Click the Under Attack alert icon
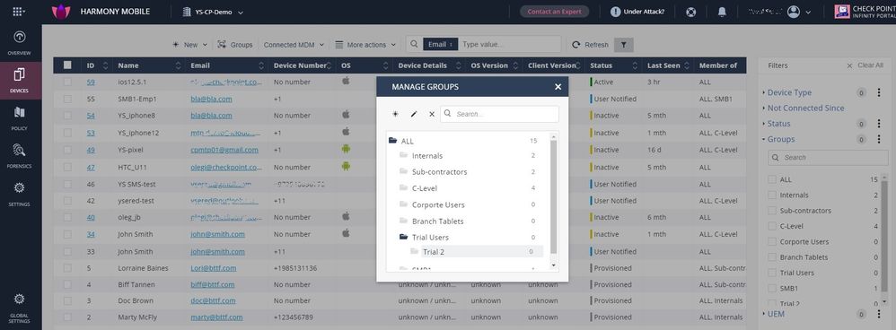 click(x=615, y=12)
